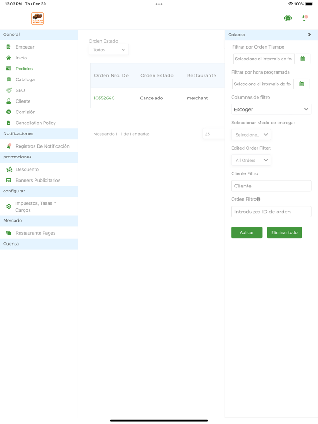Click the Cuenta section header
Viewport: 318px width, 424px height.
(x=39, y=244)
